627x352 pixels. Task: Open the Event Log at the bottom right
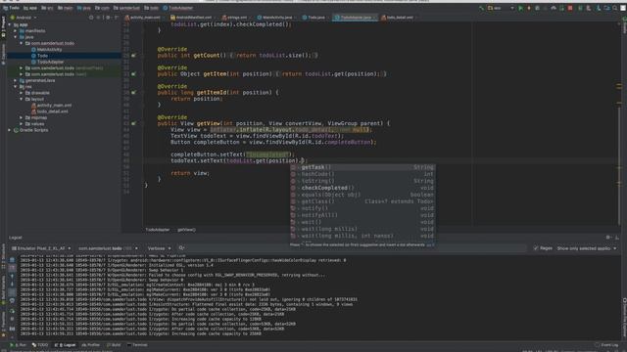[x=606, y=345]
